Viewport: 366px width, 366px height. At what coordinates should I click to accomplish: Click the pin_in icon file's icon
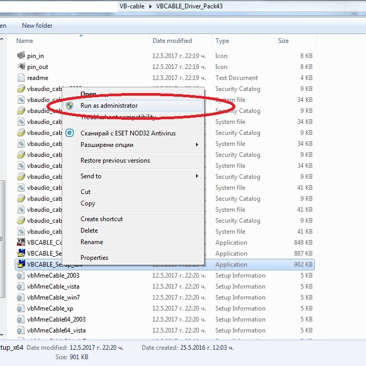pyautogui.click(x=21, y=55)
